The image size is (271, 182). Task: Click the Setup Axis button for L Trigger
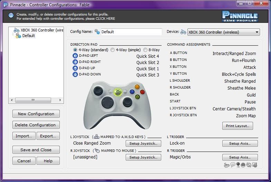[240, 143]
